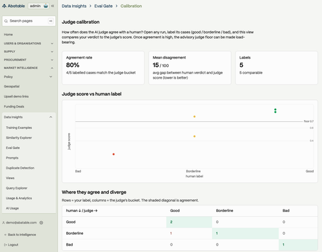Expand the Supply section chevron
This screenshot has height=252, width=322.
pos(52,52)
